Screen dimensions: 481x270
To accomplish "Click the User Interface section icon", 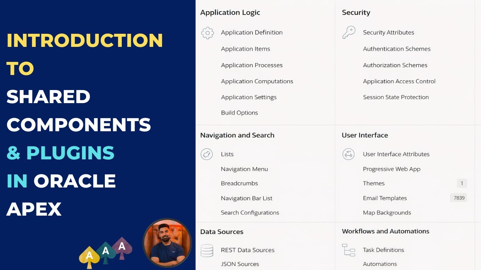I will (348, 154).
